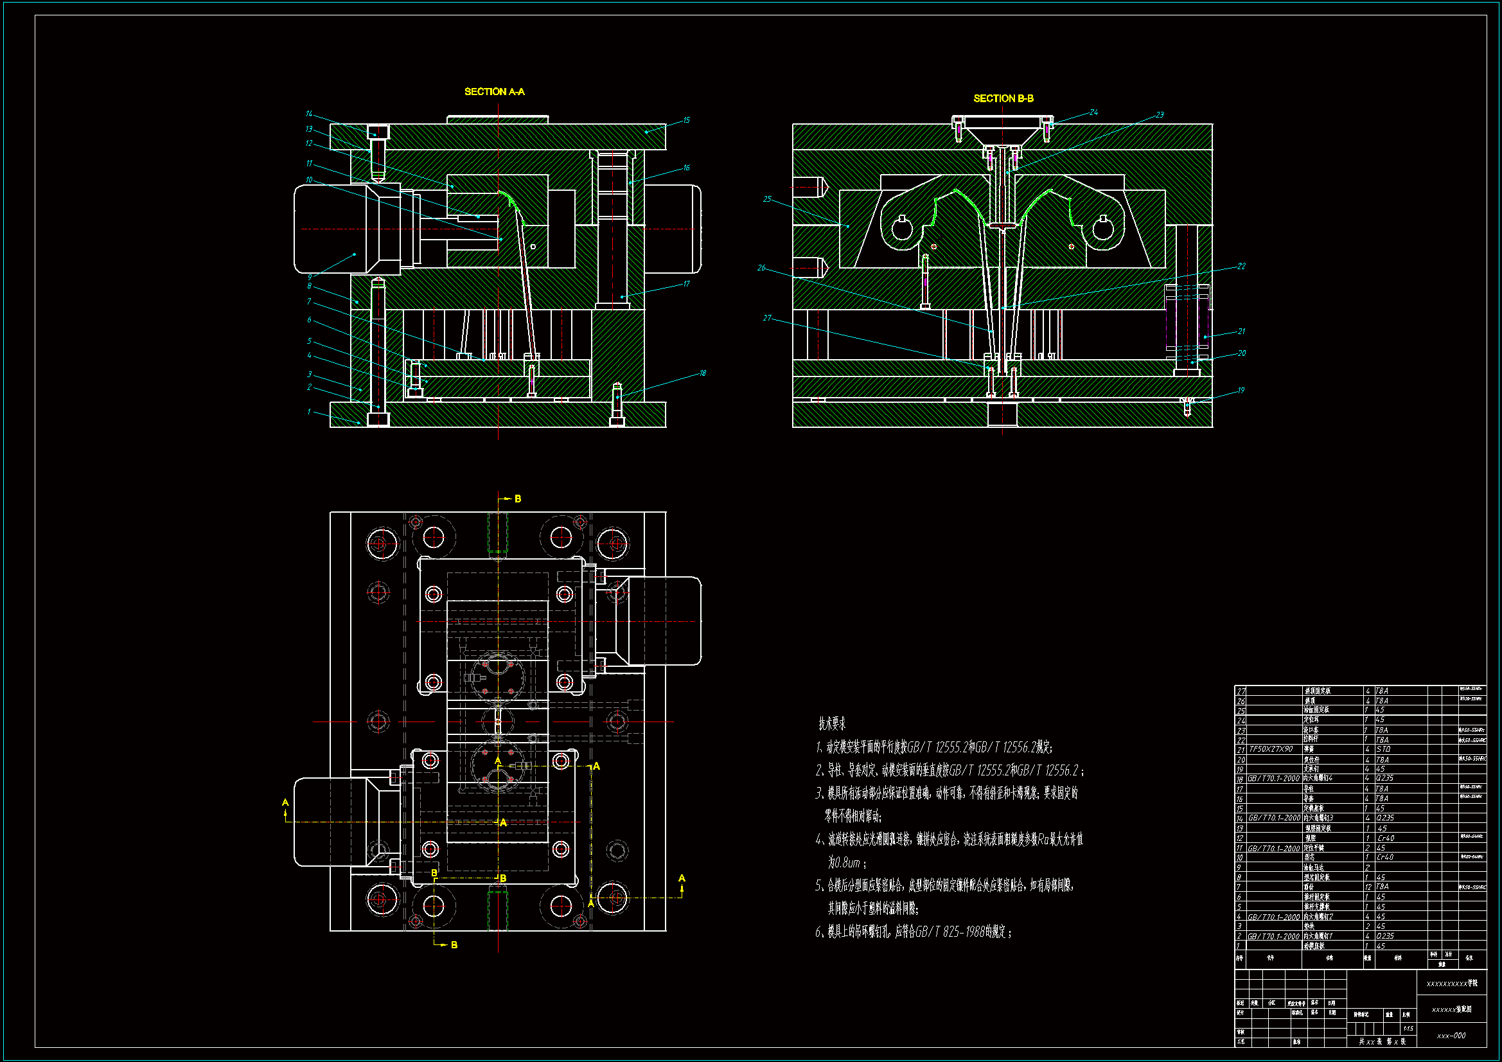Click part callout number 27 in Section B-B
Image resolution: width=1502 pixels, height=1062 pixels.
point(766,318)
